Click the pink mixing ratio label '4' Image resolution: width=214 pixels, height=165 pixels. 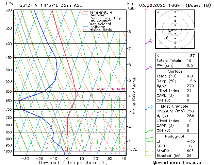click(84, 89)
